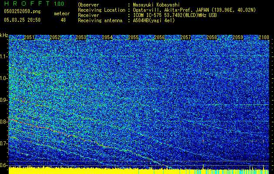Click time marker 2056
274x174 pixels.
point(159,37)
